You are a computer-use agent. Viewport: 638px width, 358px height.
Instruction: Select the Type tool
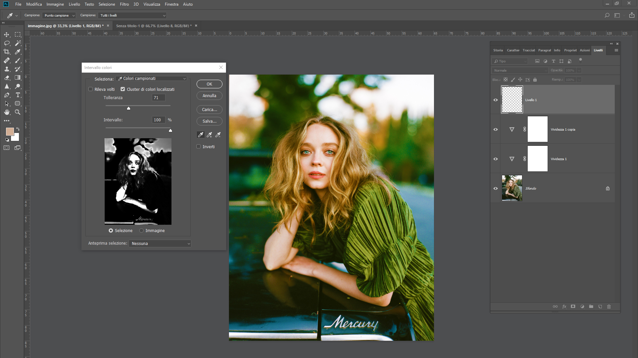(18, 95)
